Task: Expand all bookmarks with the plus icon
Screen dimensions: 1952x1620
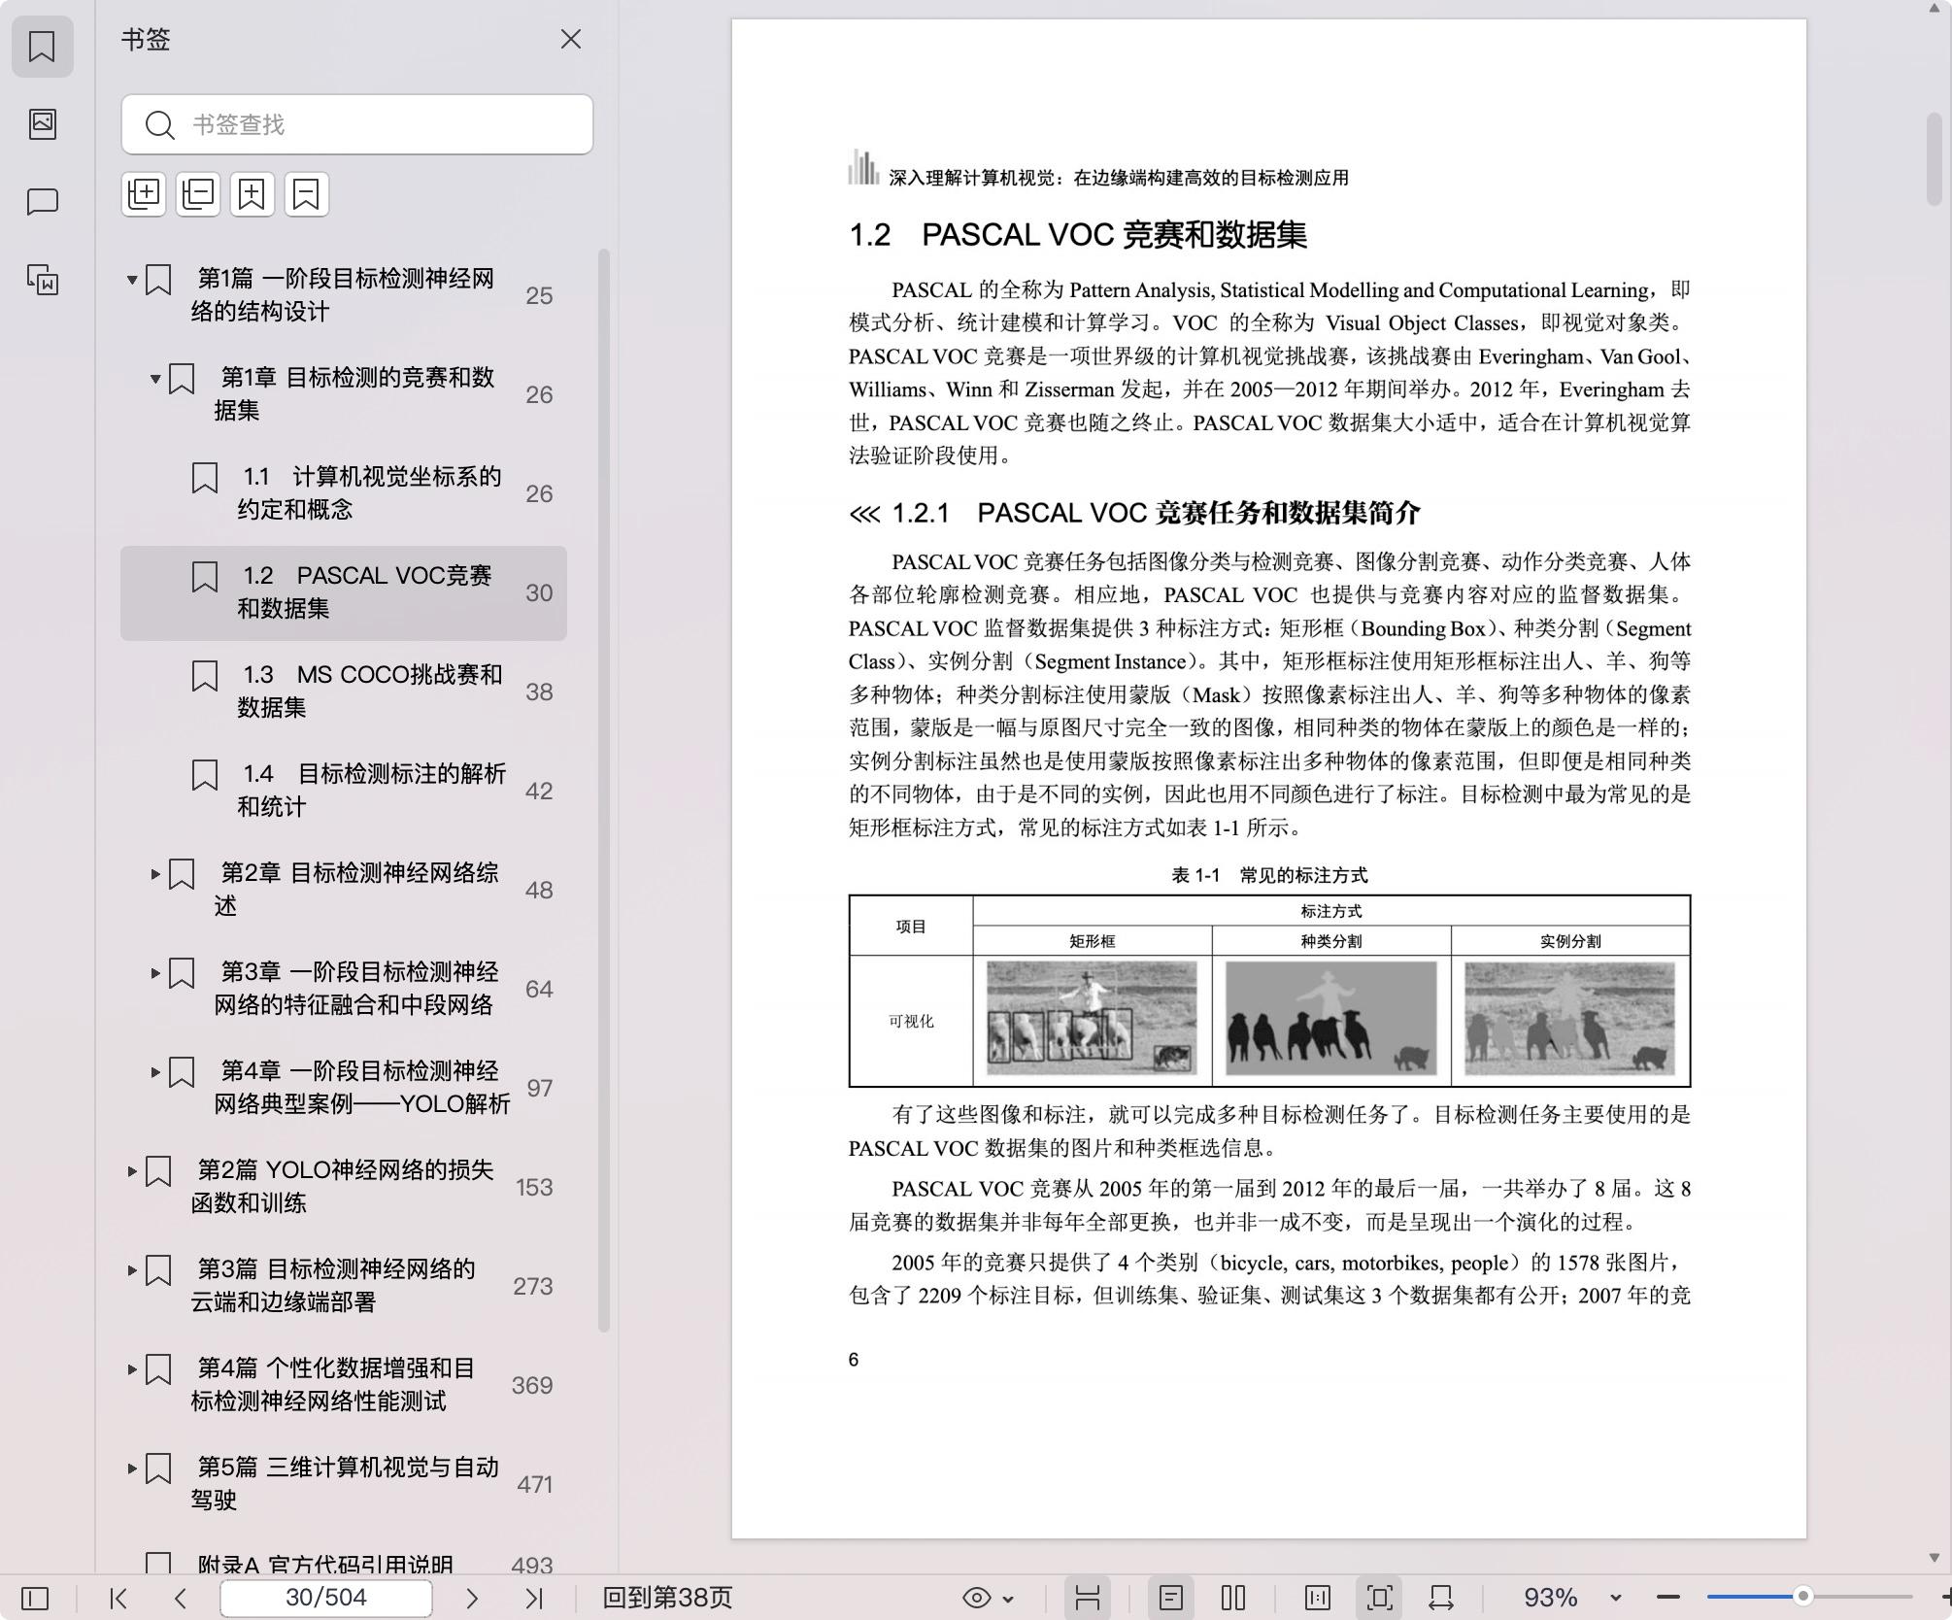Action: pyautogui.click(x=144, y=193)
